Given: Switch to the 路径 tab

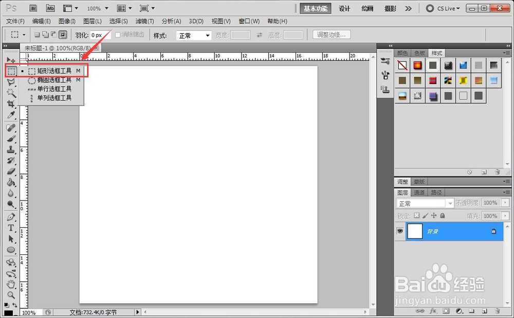Looking at the screenshot, I should (x=436, y=193).
